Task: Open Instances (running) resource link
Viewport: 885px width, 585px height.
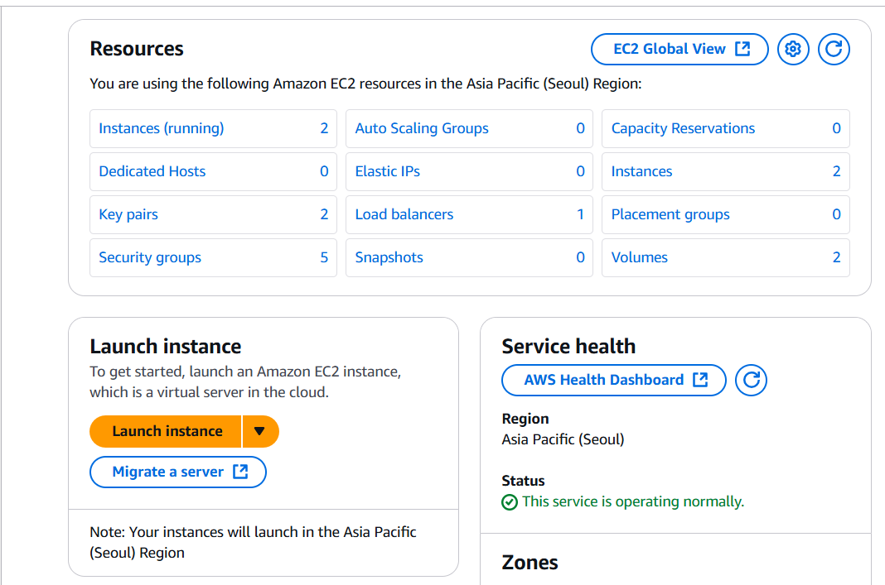Action: tap(162, 128)
